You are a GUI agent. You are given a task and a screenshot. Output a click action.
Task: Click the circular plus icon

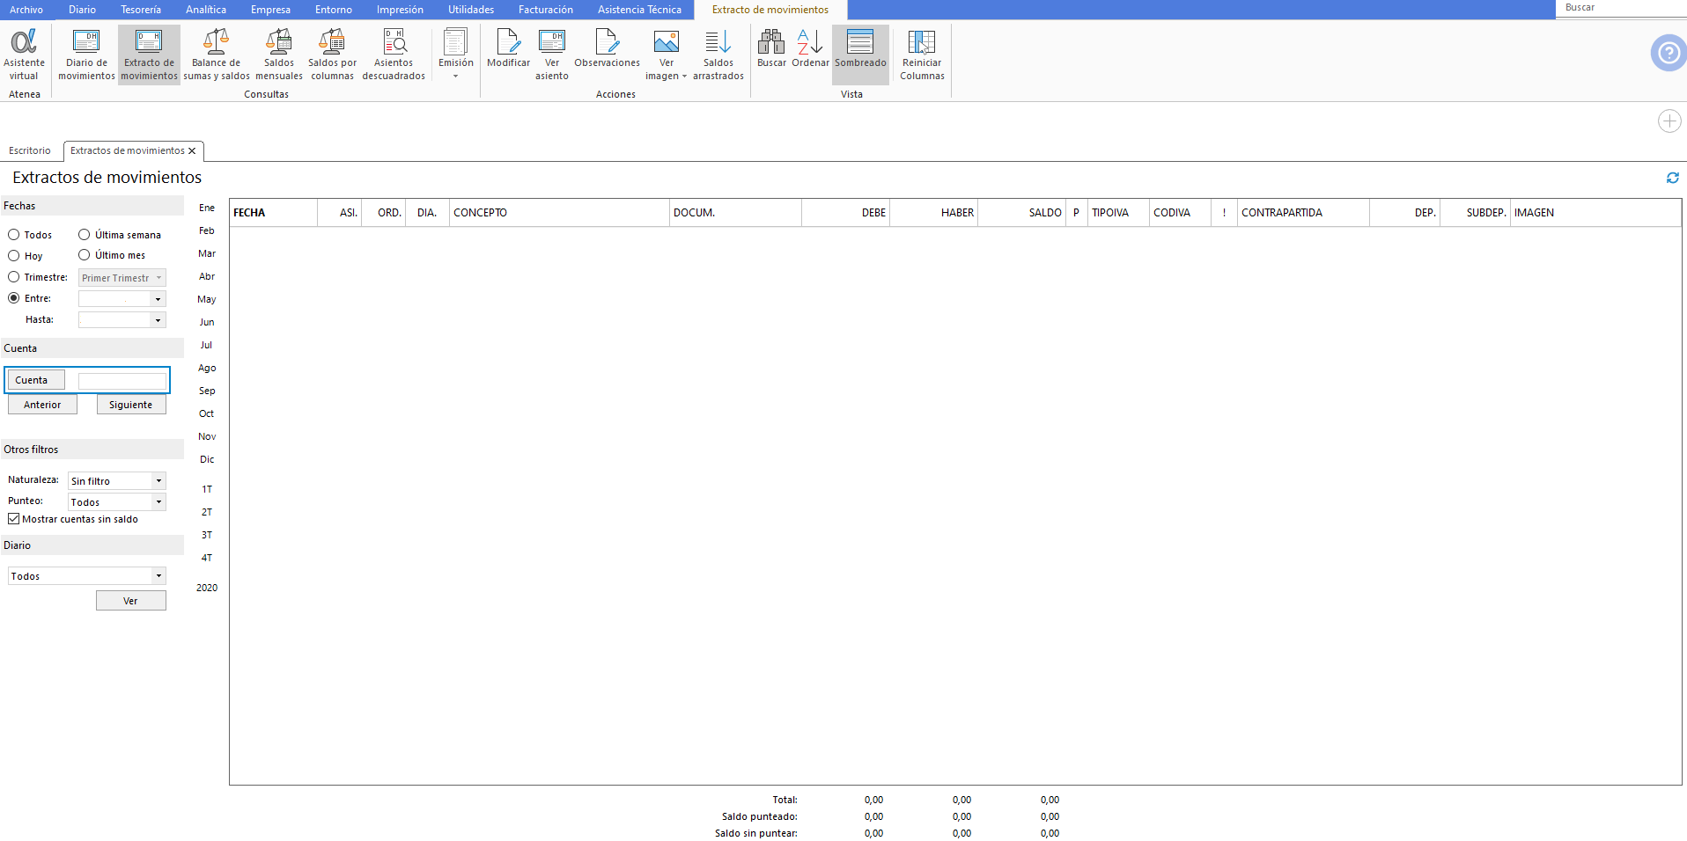[x=1669, y=121]
